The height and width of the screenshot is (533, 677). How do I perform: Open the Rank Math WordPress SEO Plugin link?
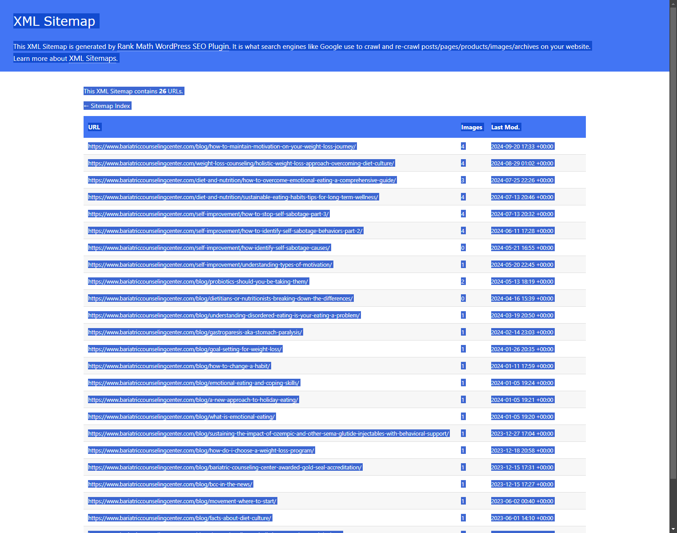click(x=173, y=46)
